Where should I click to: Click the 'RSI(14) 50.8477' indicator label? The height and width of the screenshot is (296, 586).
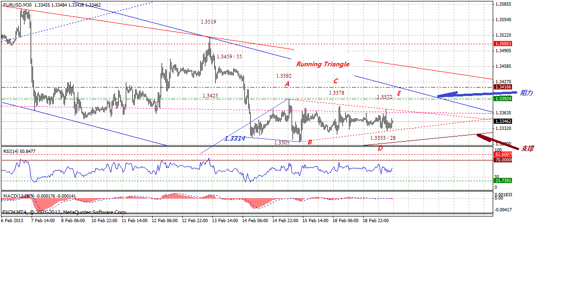(x=19, y=151)
